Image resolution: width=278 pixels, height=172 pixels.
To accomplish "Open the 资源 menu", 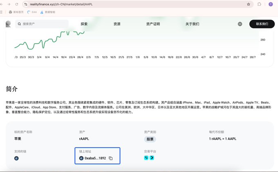I will point(117,24).
